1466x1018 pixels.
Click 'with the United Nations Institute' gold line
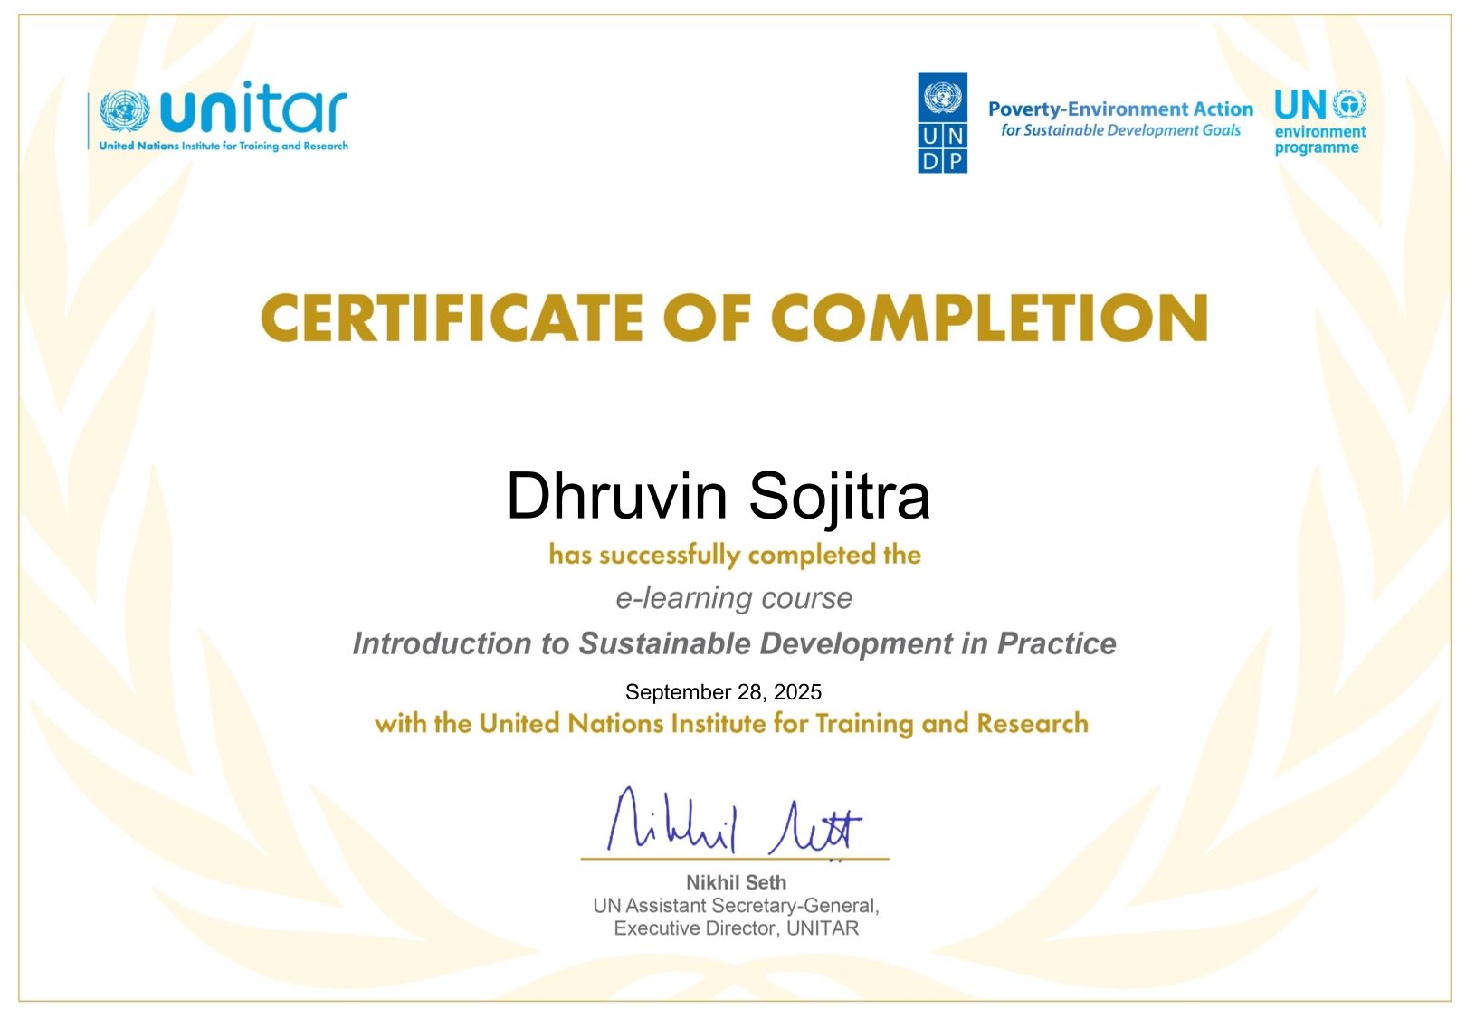pos(731,724)
